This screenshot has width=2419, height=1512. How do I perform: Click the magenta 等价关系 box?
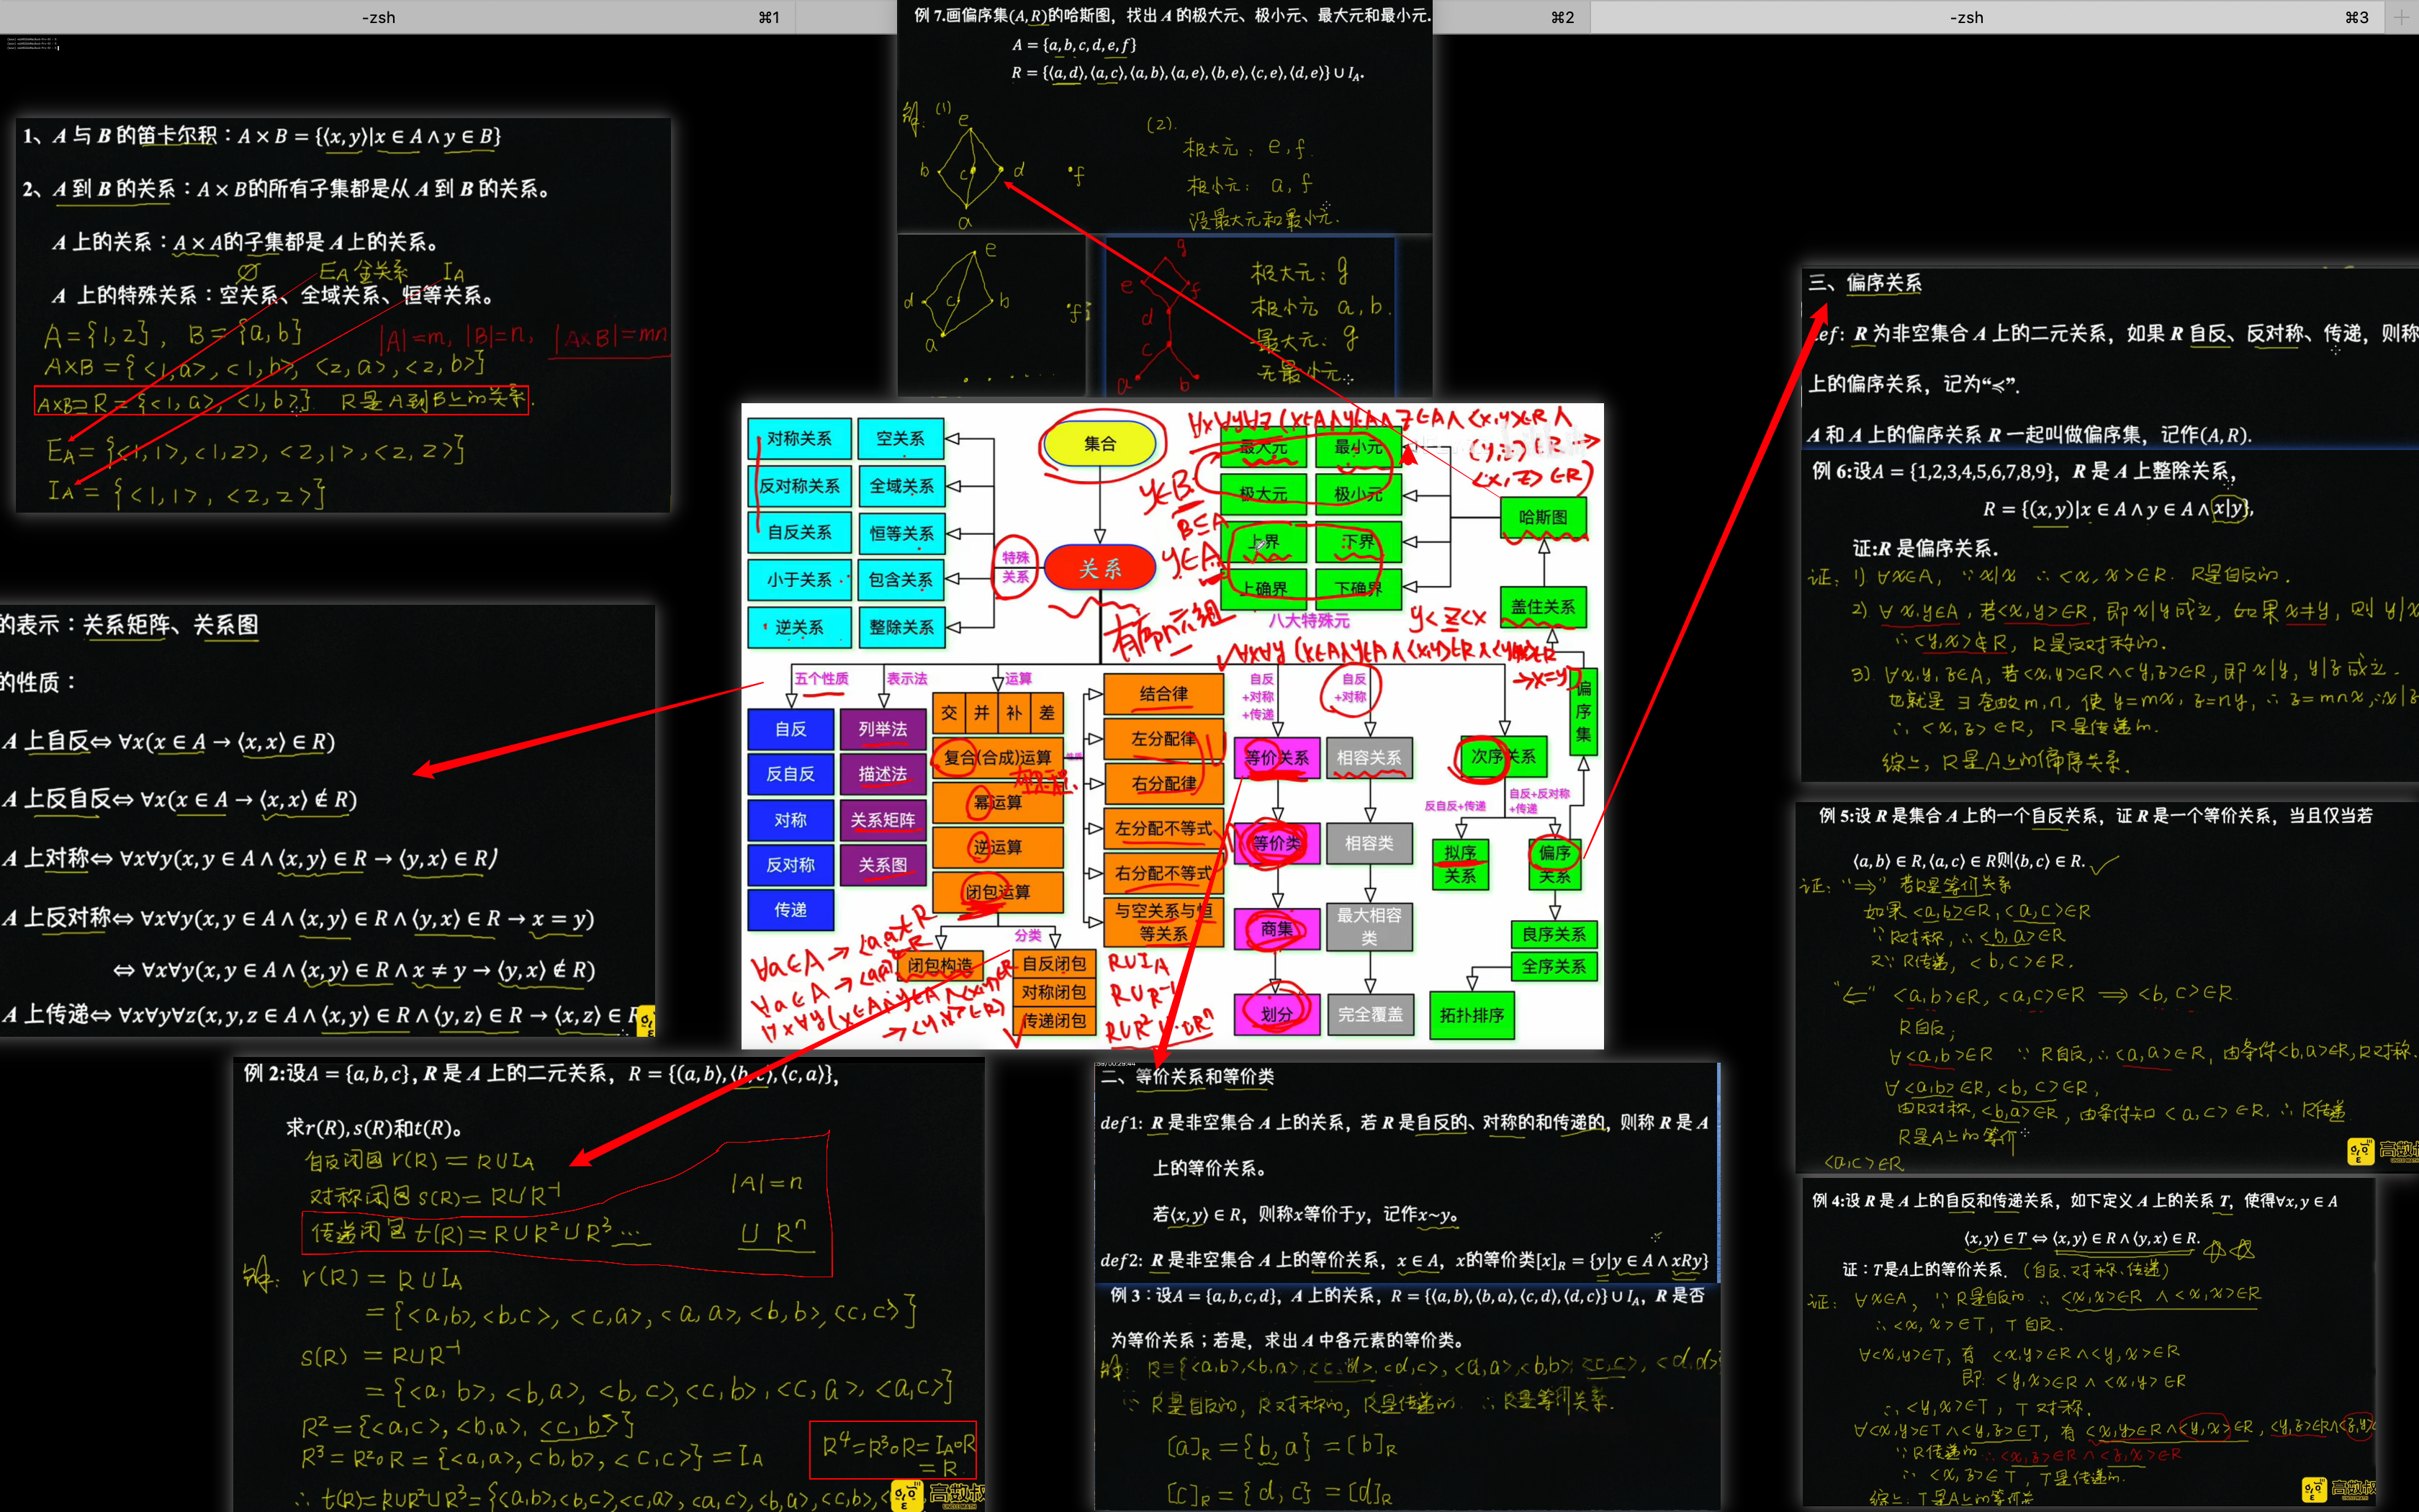click(x=1276, y=757)
